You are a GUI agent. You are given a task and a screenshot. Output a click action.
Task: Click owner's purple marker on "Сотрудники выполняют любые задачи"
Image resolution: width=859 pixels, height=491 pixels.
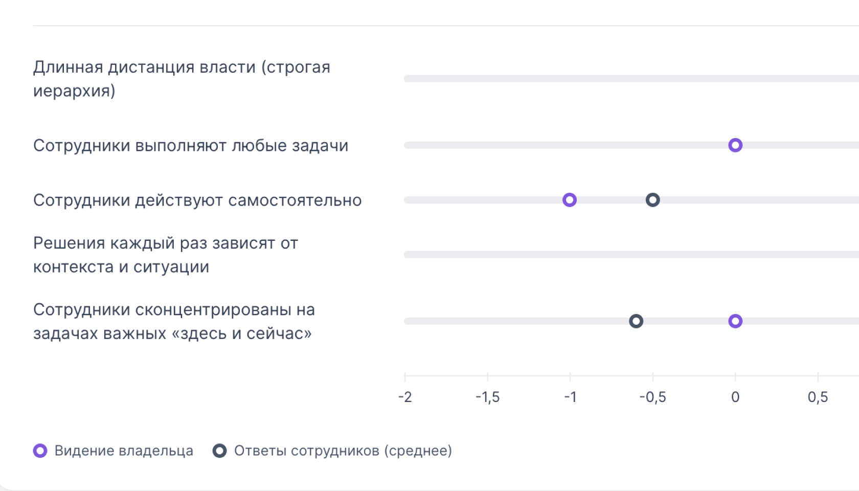click(x=735, y=145)
